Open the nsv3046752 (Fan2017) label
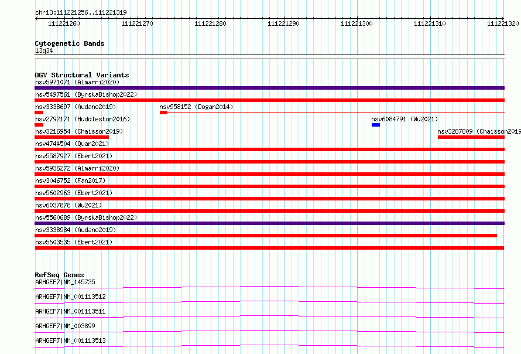Image resolution: width=521 pixels, height=354 pixels. point(70,181)
